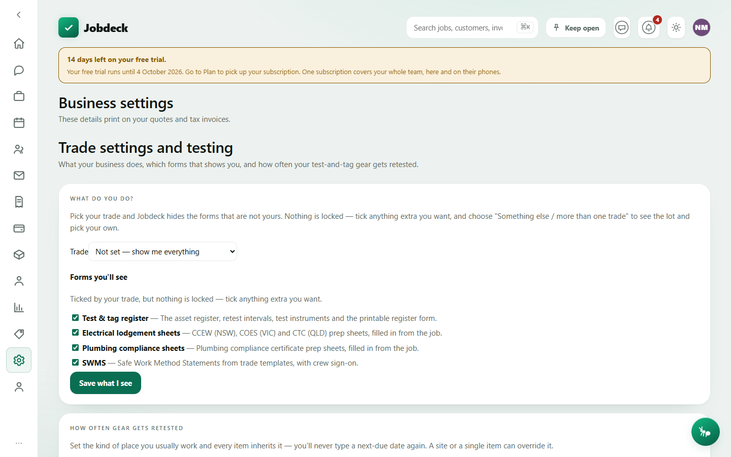Click the Forms you'll see subheading
This screenshot has width=731, height=457.
98,277
